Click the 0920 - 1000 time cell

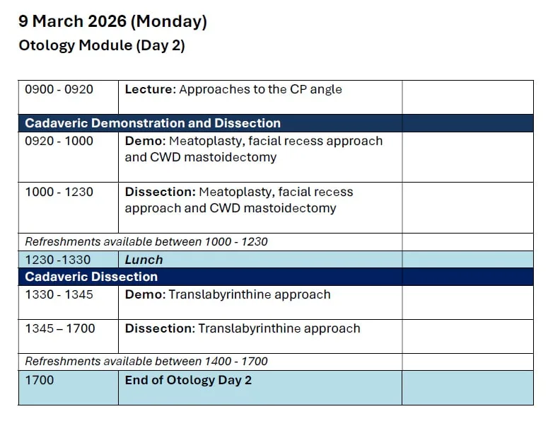(68, 157)
